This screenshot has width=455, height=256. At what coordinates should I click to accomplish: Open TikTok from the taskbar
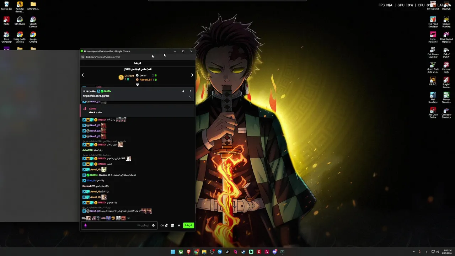click(x=227, y=252)
